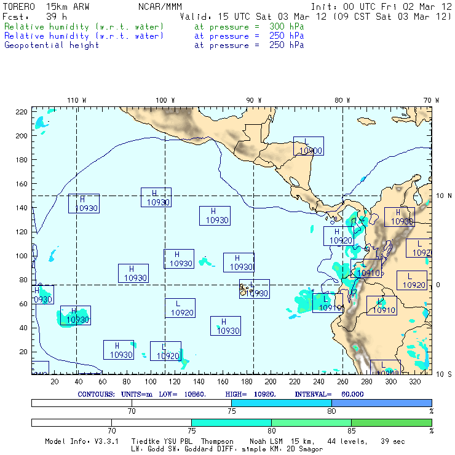Click the '280' grid axis tick label
Image resolution: width=455 pixels, height=455 pixels.
point(366,382)
